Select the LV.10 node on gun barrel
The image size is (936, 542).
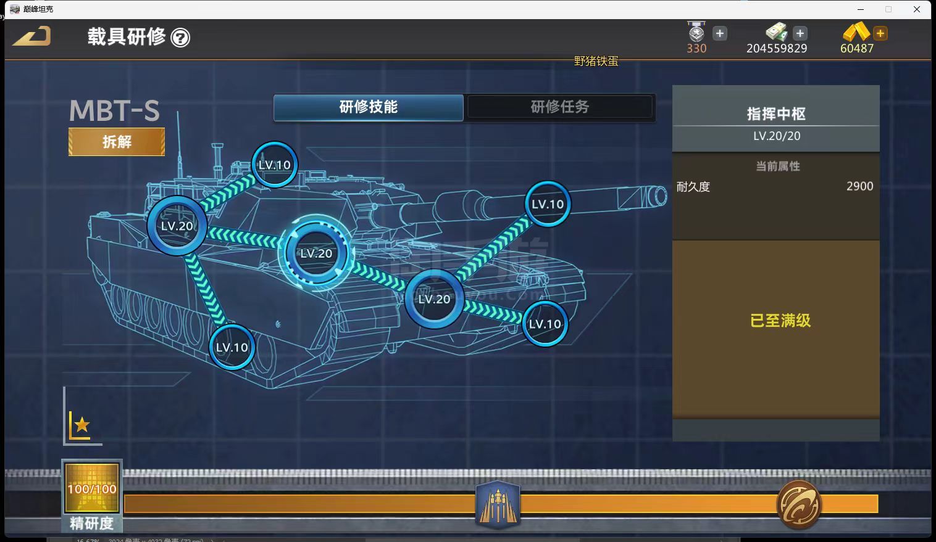click(x=548, y=204)
